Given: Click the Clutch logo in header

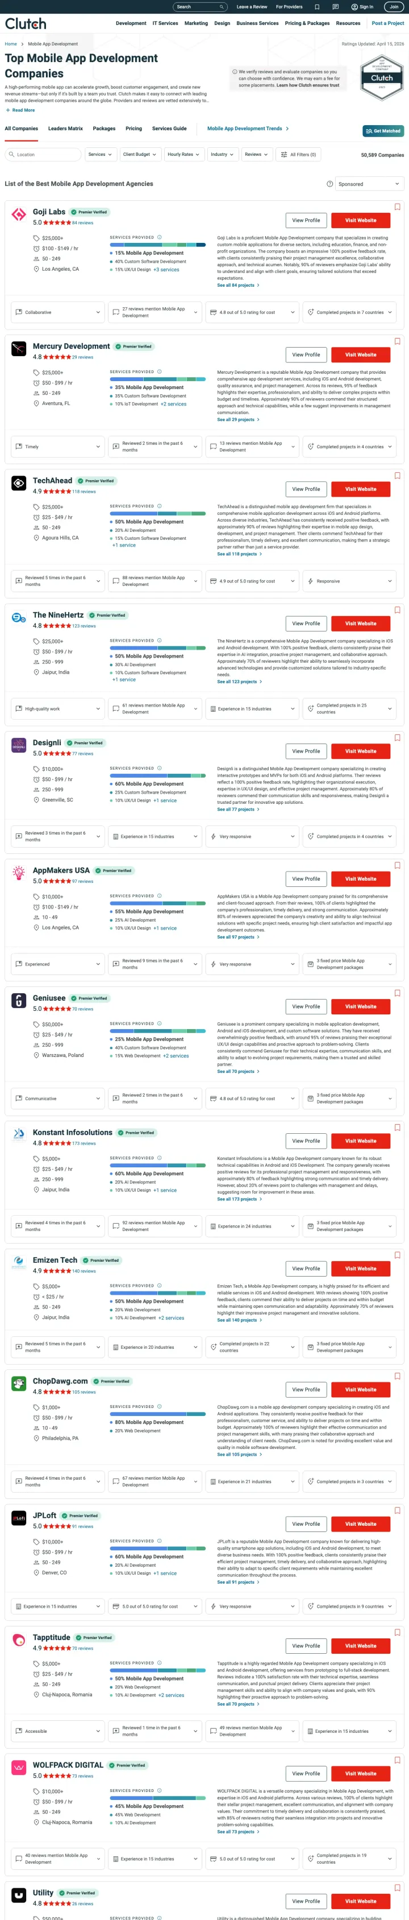Looking at the screenshot, I should pos(26,23).
